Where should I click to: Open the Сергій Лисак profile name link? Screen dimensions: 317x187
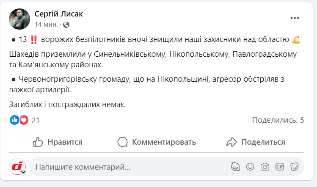(x=58, y=14)
